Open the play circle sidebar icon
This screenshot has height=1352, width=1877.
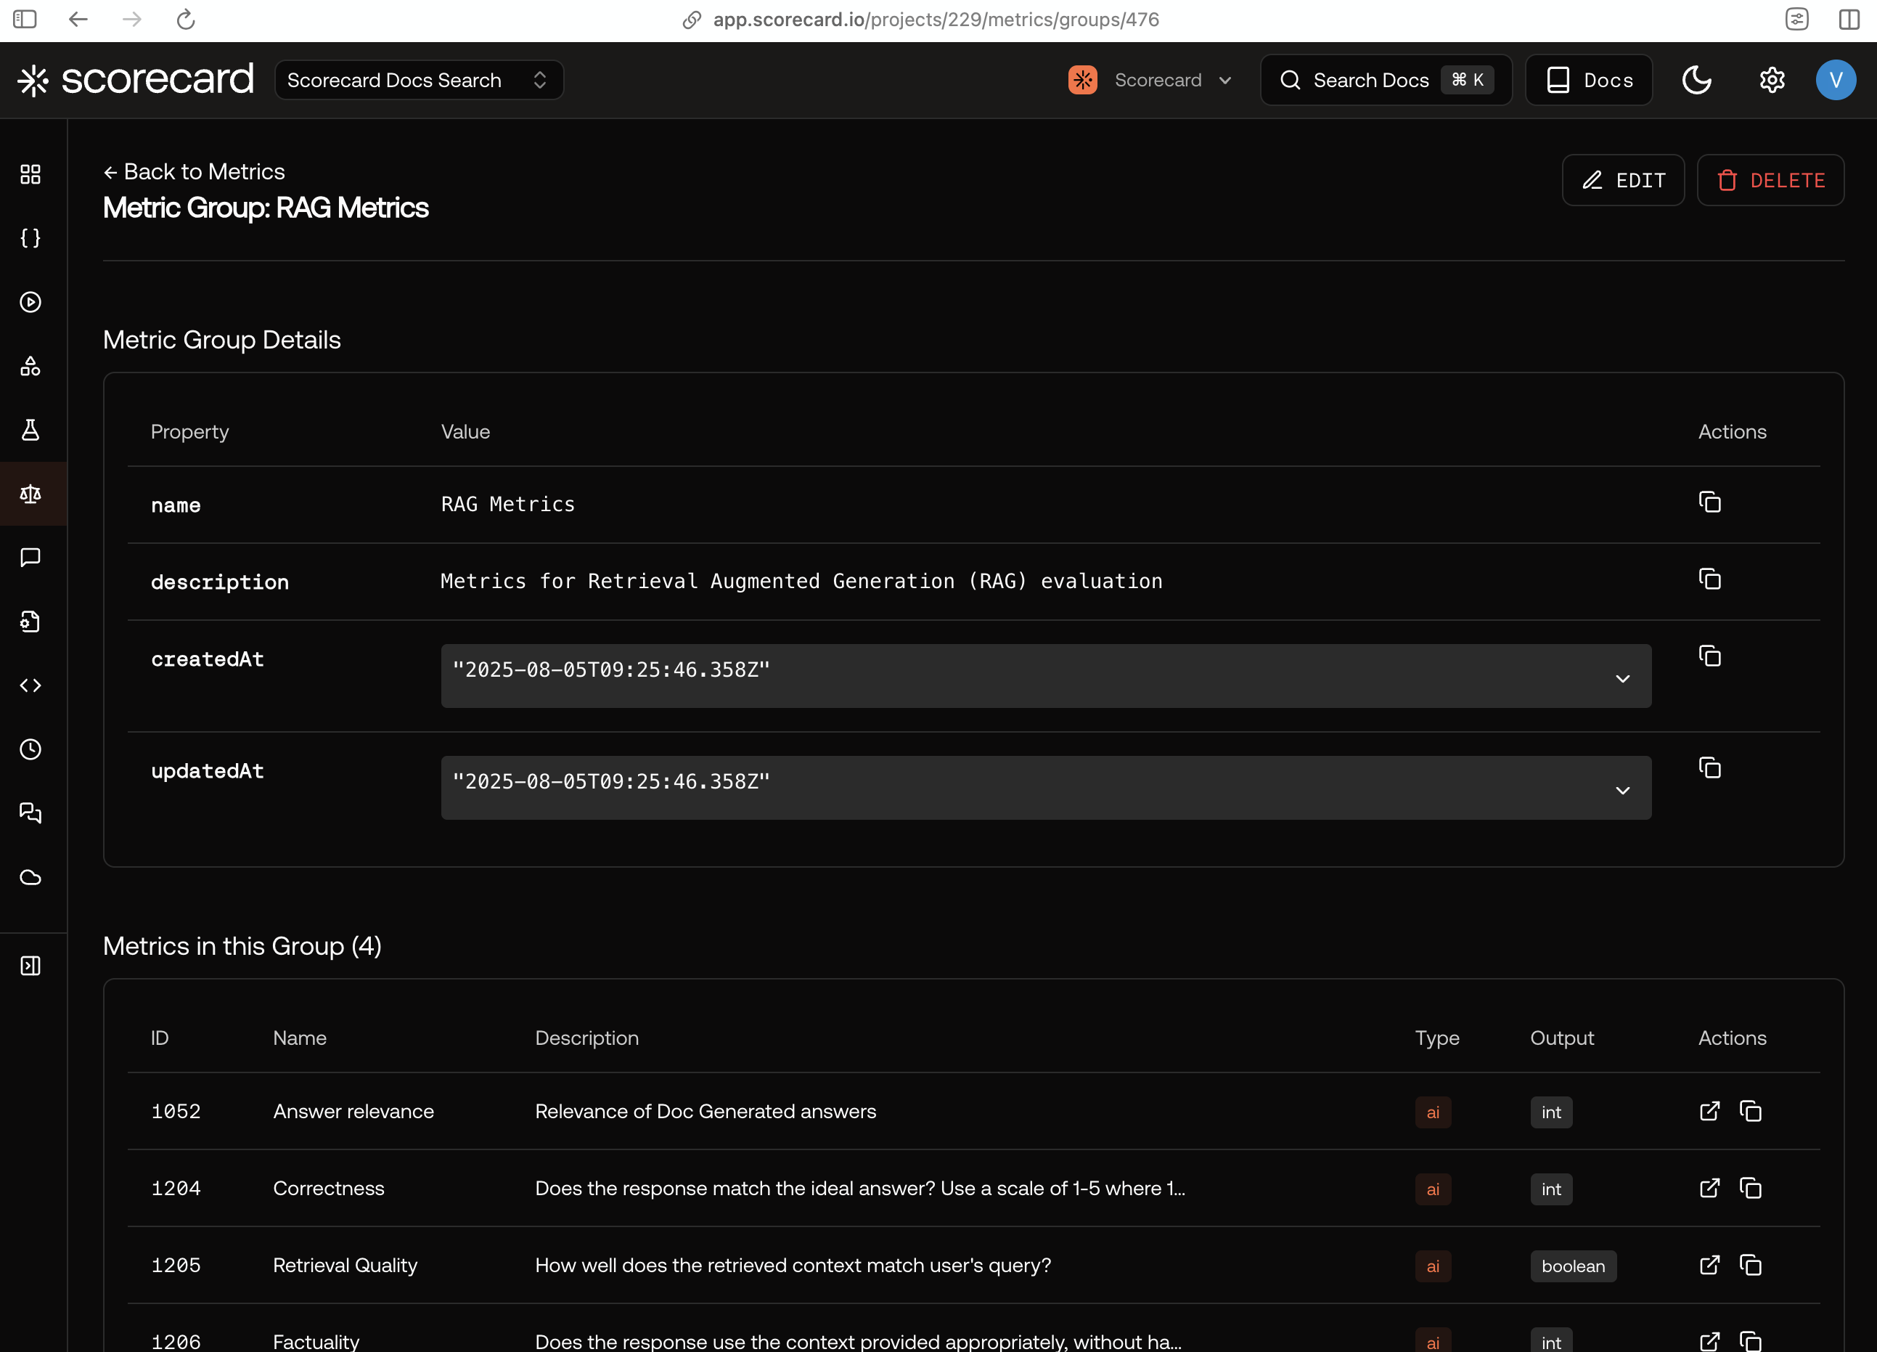[x=30, y=302]
